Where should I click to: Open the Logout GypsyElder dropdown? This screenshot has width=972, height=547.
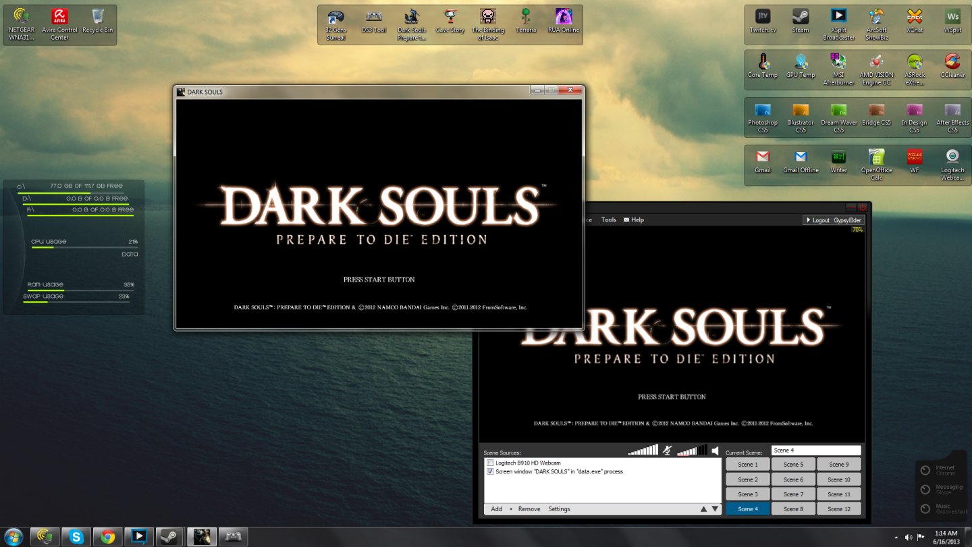point(834,220)
